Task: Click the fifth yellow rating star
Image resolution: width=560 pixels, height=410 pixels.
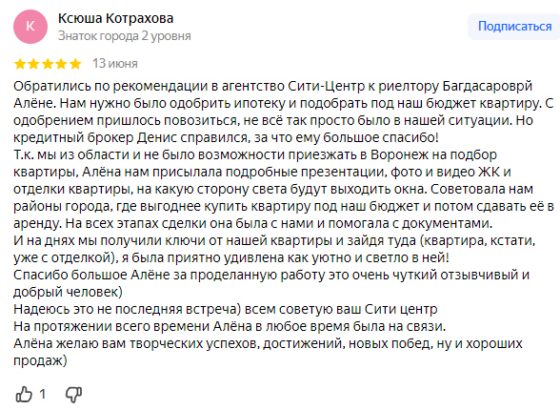Action: coord(75,64)
